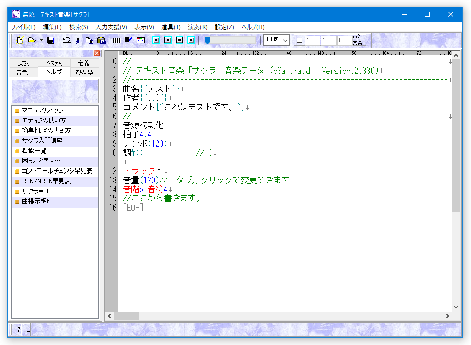
Task: Toggle the play-from-position checkbox
Action: click(x=299, y=40)
